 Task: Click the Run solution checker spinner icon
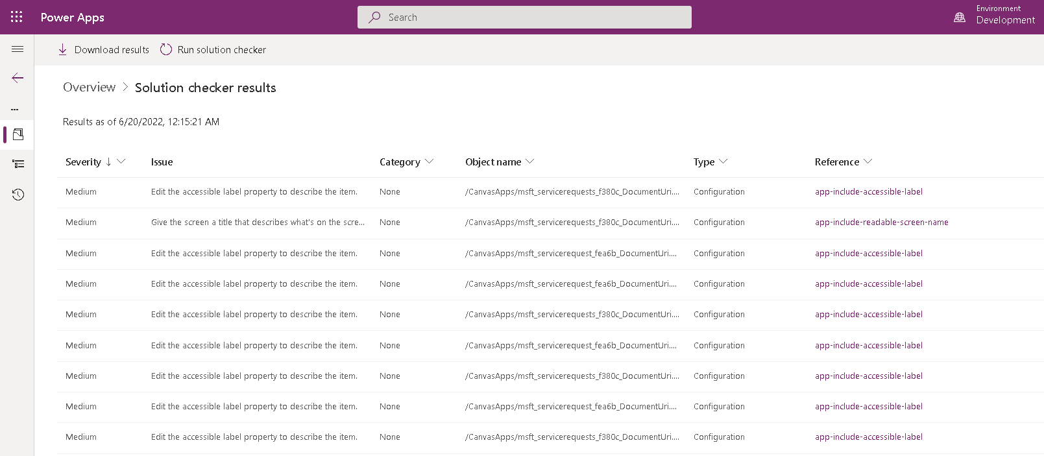click(166, 49)
